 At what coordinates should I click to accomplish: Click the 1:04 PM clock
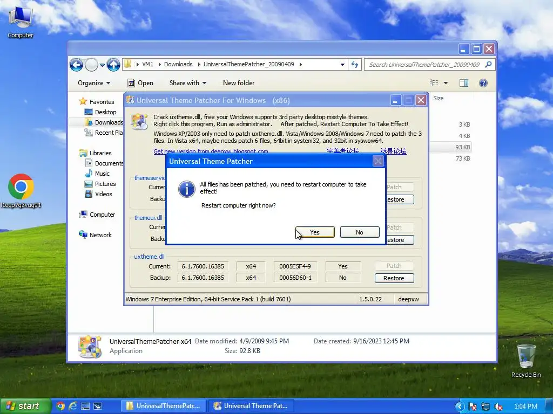[x=525, y=406]
